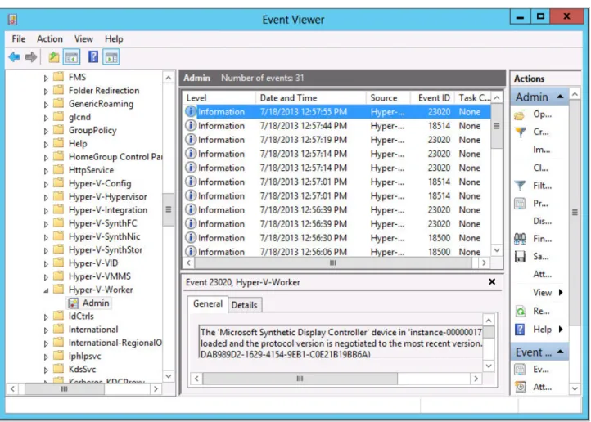591x422 pixels.
Task: Switch to the General tab
Action: coord(208,303)
